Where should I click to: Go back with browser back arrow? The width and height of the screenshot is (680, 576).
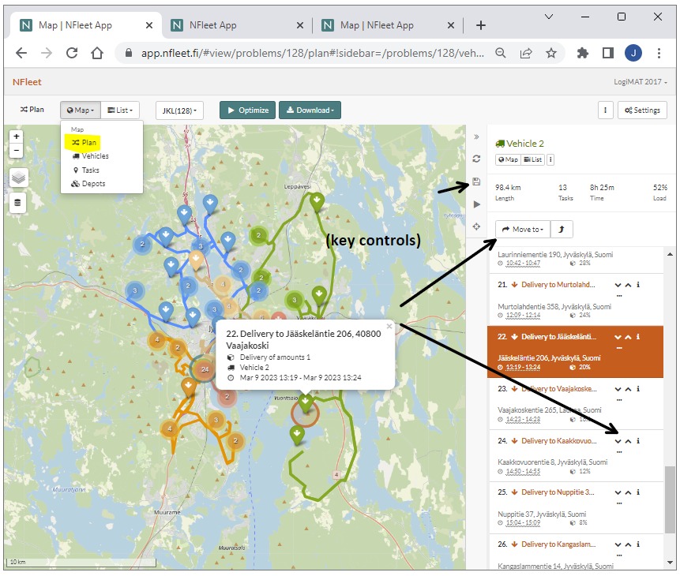[21, 53]
